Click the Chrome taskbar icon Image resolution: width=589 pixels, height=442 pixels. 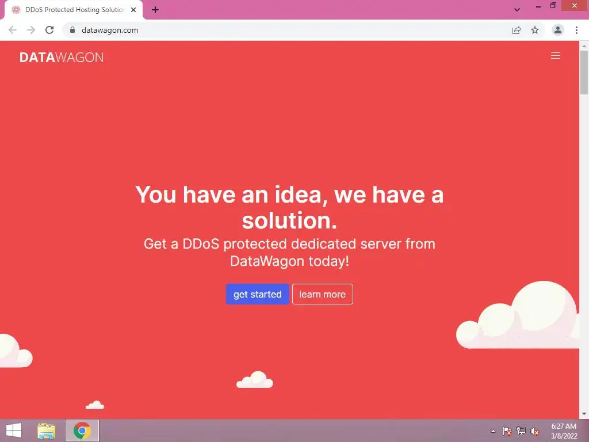[82, 430]
